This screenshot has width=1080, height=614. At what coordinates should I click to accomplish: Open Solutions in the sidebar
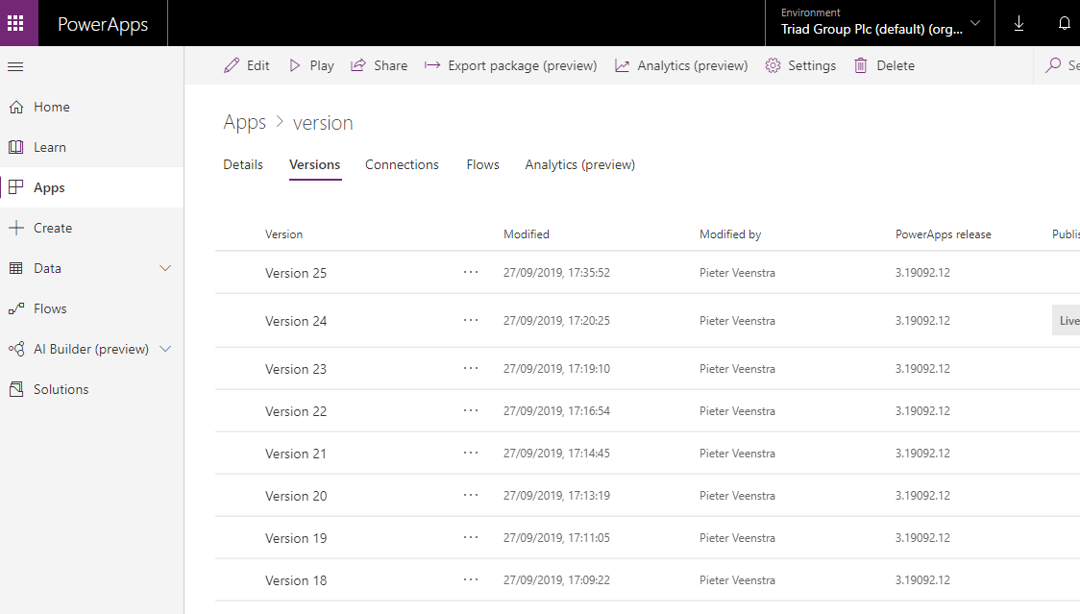tap(61, 389)
